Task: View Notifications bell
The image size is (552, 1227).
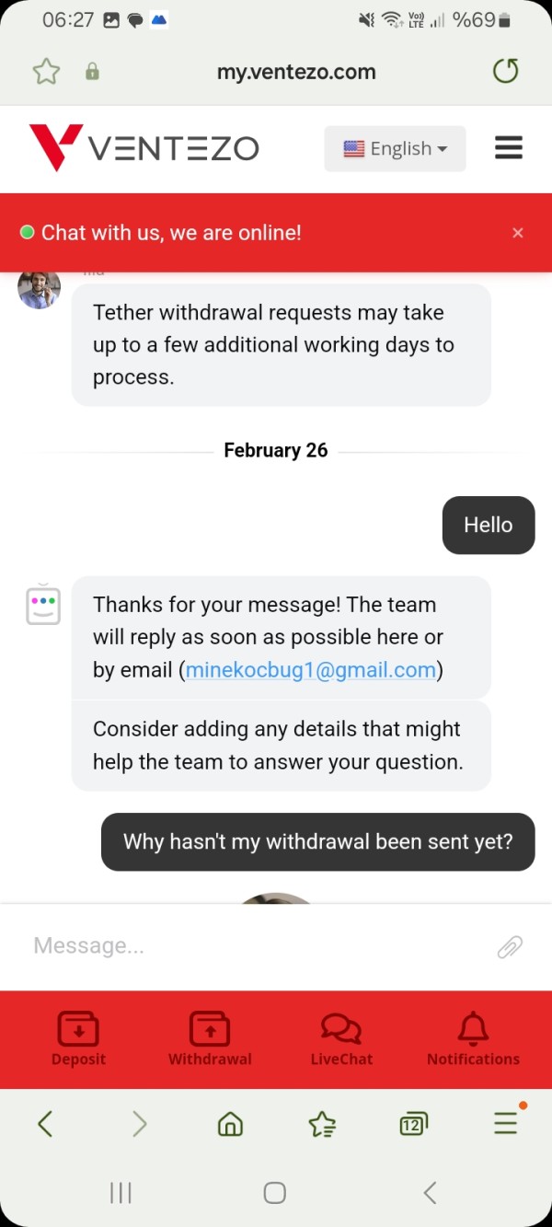Action: coord(473,1039)
